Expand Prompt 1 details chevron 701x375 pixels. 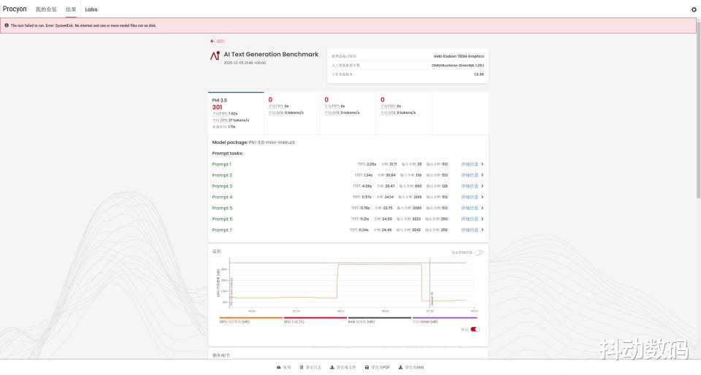click(482, 164)
